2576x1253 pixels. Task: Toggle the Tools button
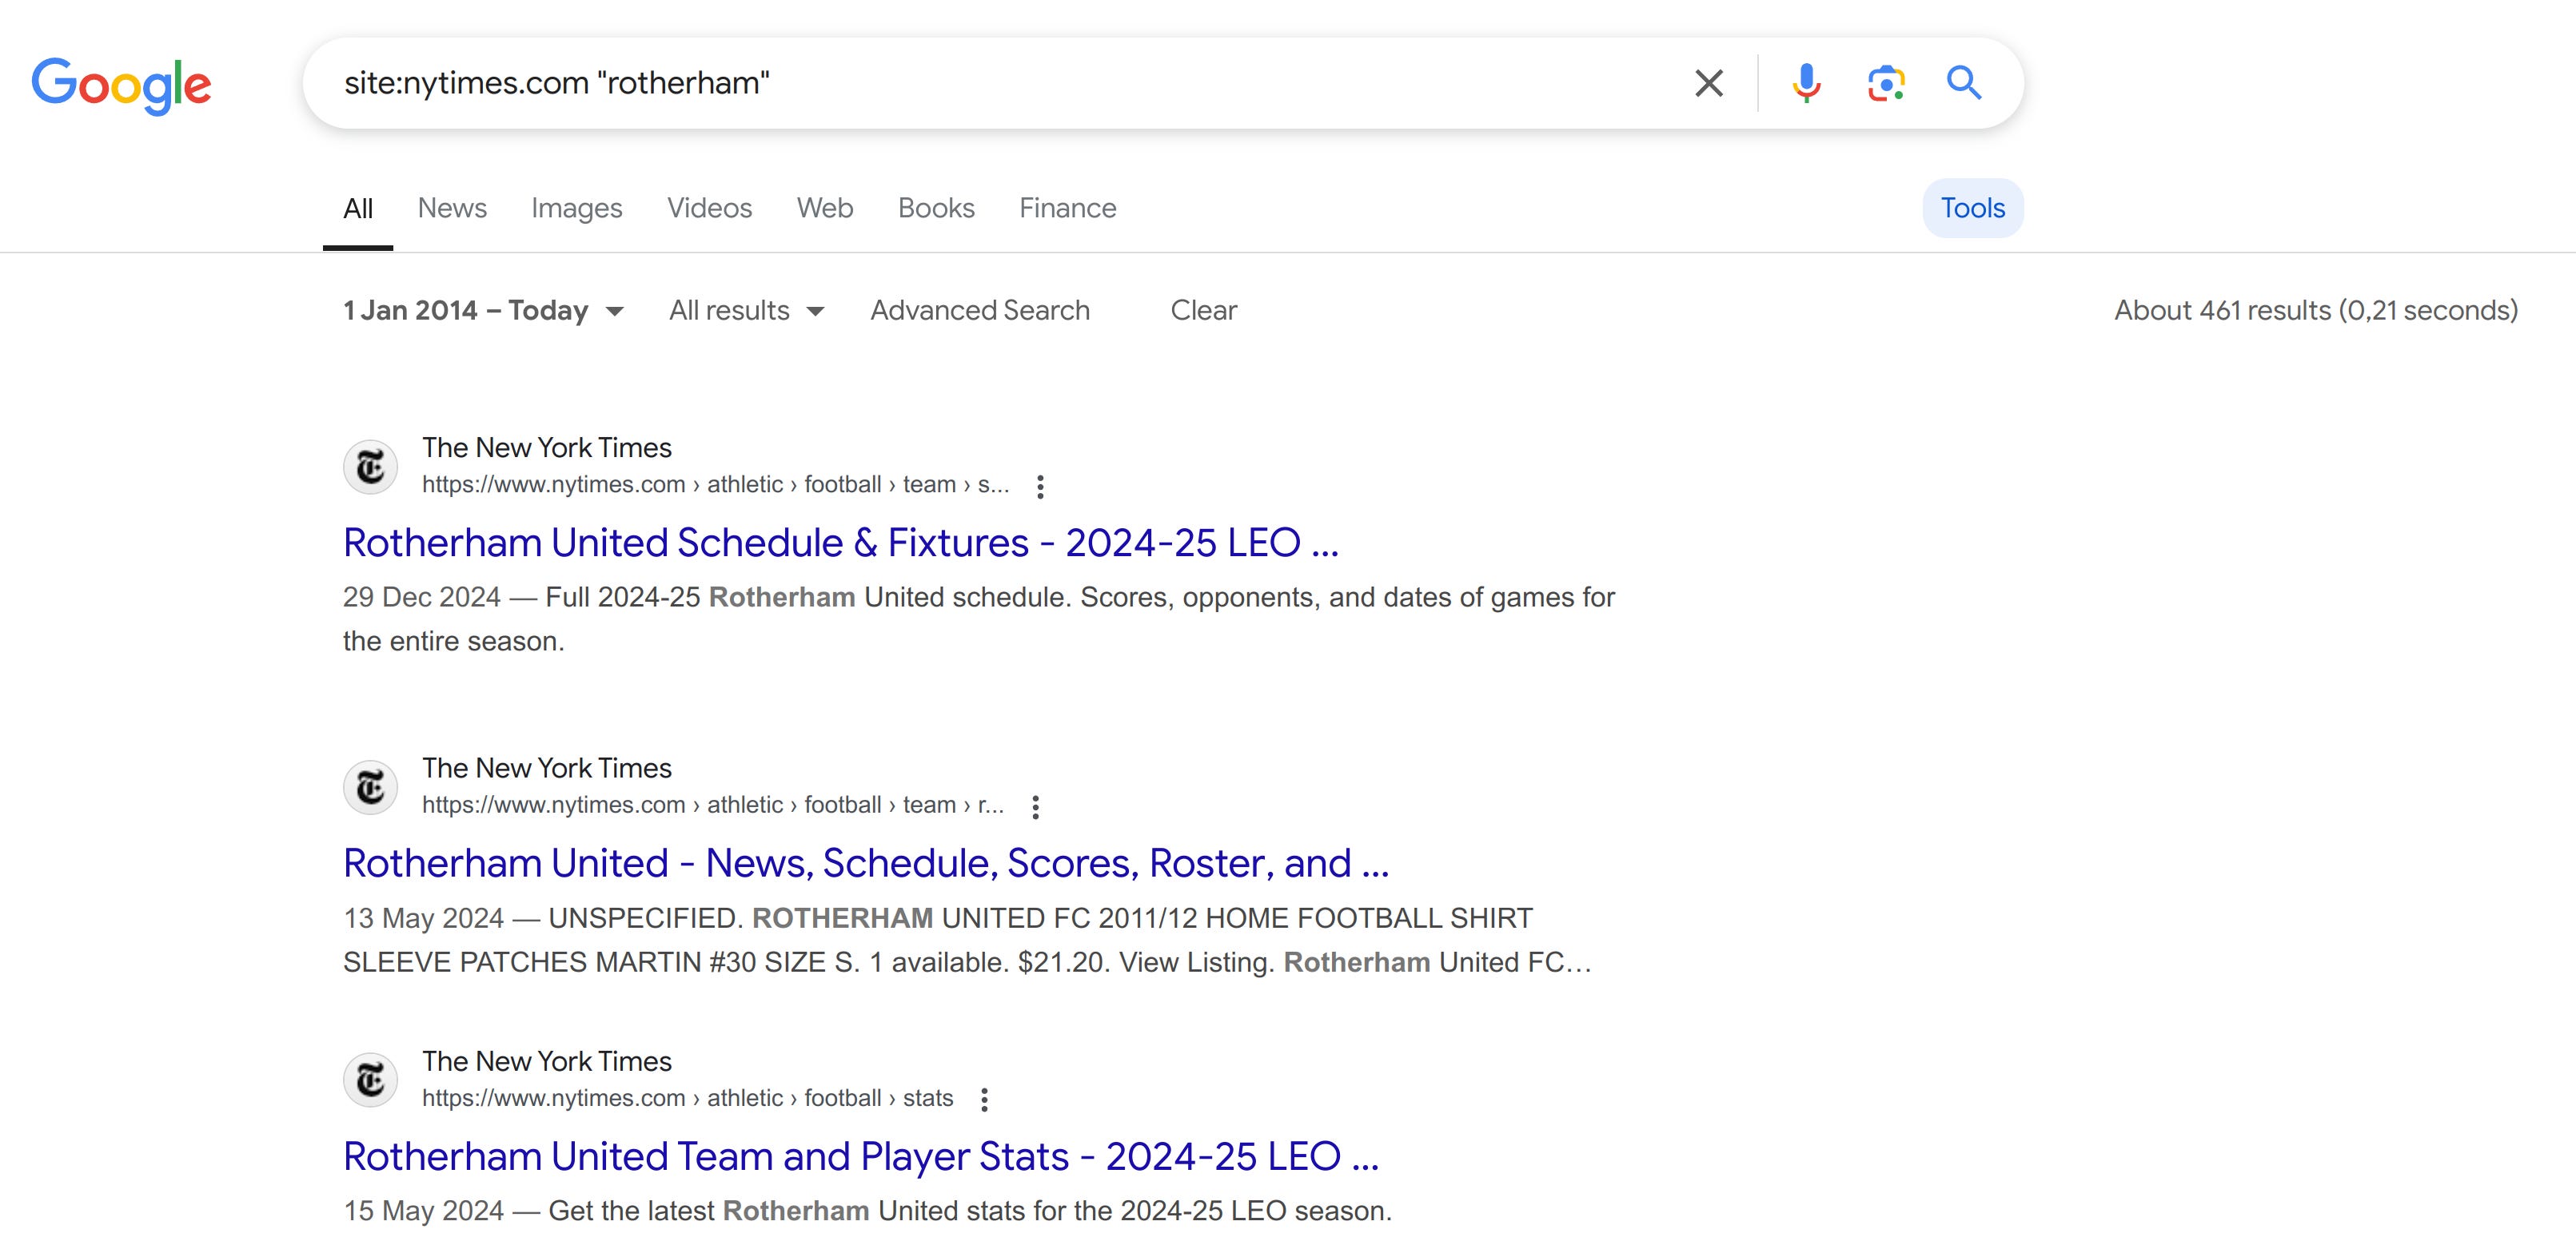(x=1972, y=208)
